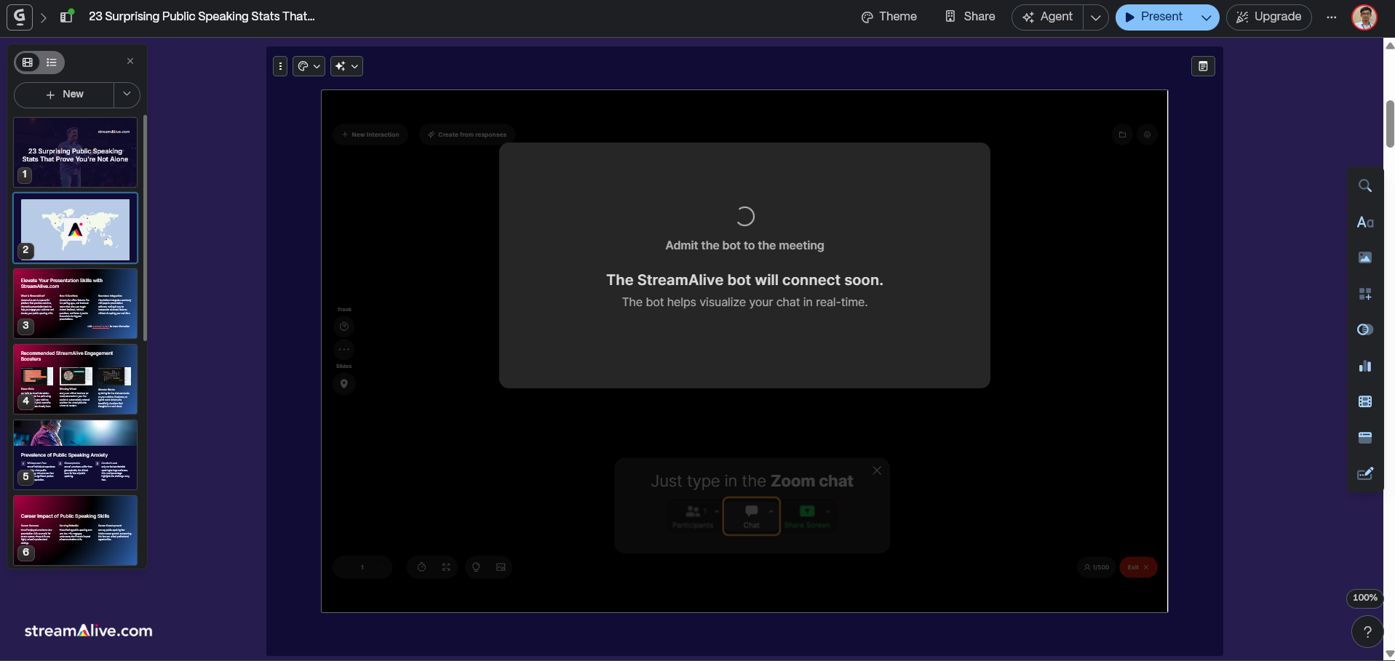The width and height of the screenshot is (1395, 661).
Task: Close the Zoom chat hint popup
Action: click(x=877, y=470)
